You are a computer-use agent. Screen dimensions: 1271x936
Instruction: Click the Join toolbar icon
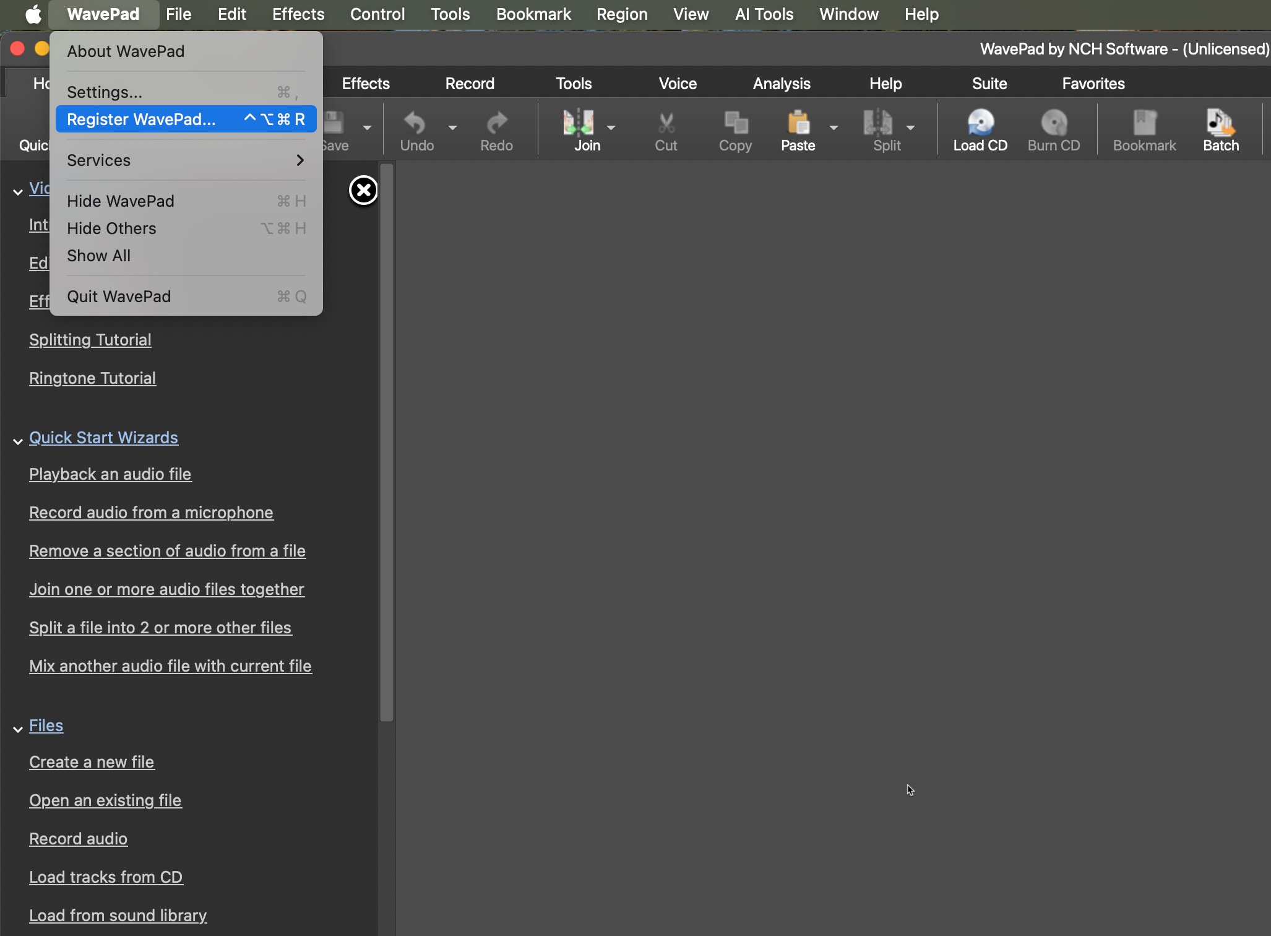(x=579, y=123)
